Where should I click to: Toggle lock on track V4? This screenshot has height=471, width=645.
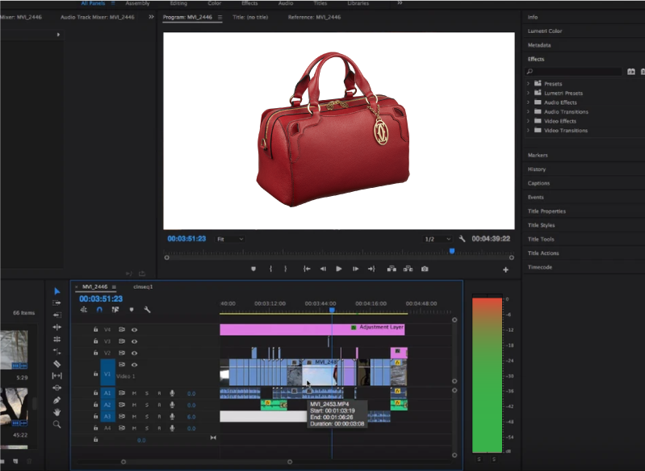[x=95, y=329]
